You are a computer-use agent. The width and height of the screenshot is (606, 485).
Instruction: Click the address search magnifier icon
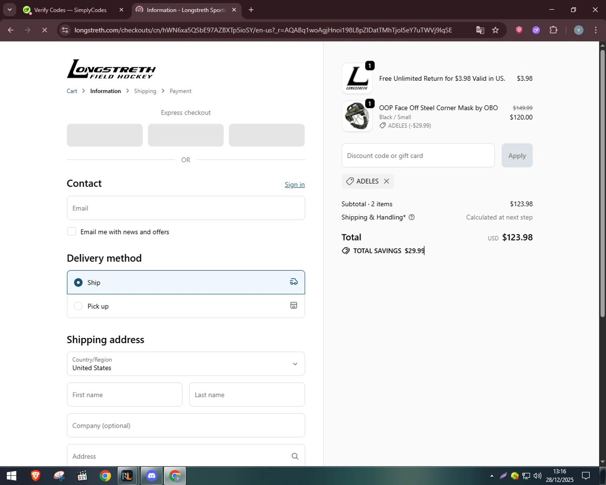295,456
